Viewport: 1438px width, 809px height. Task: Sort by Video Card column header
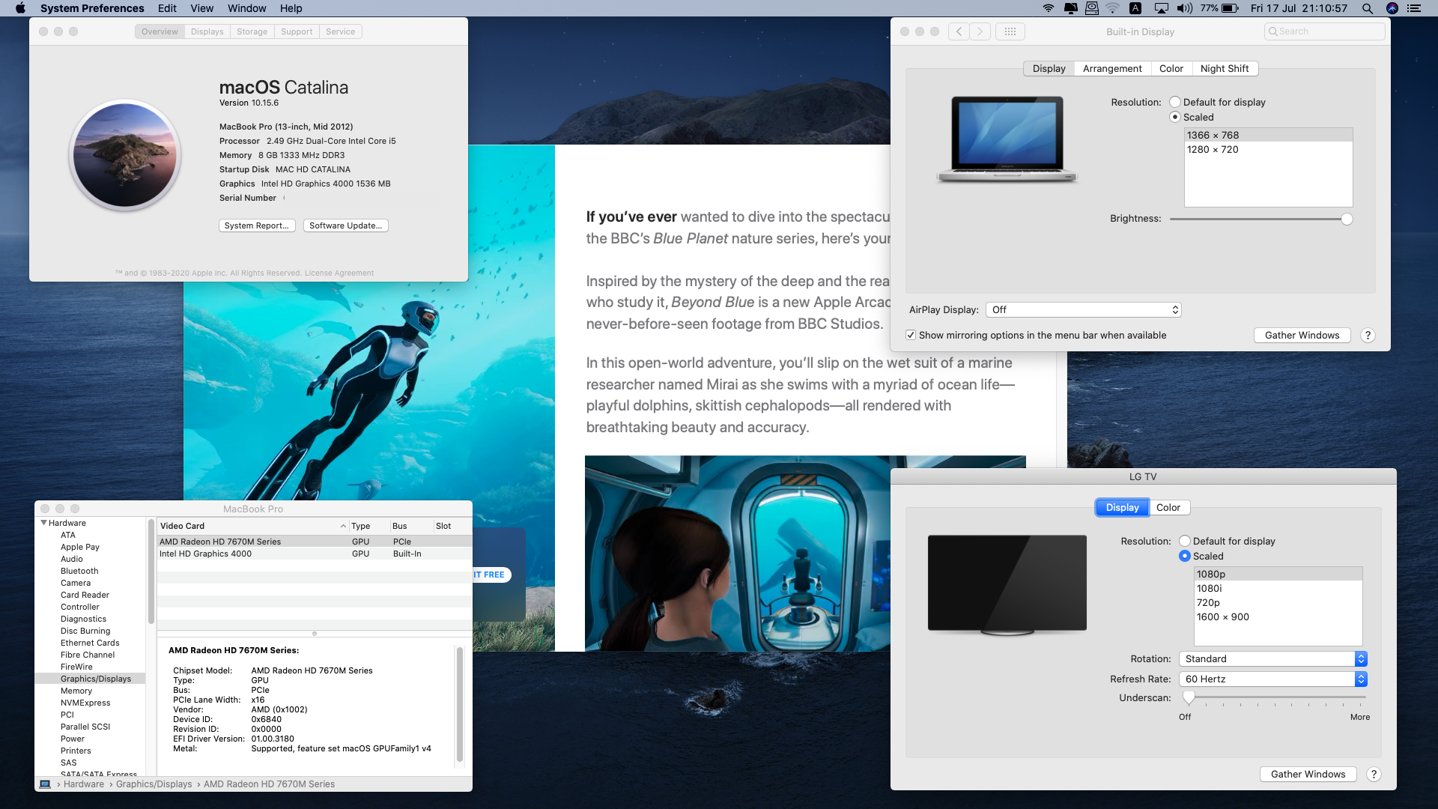(x=252, y=526)
